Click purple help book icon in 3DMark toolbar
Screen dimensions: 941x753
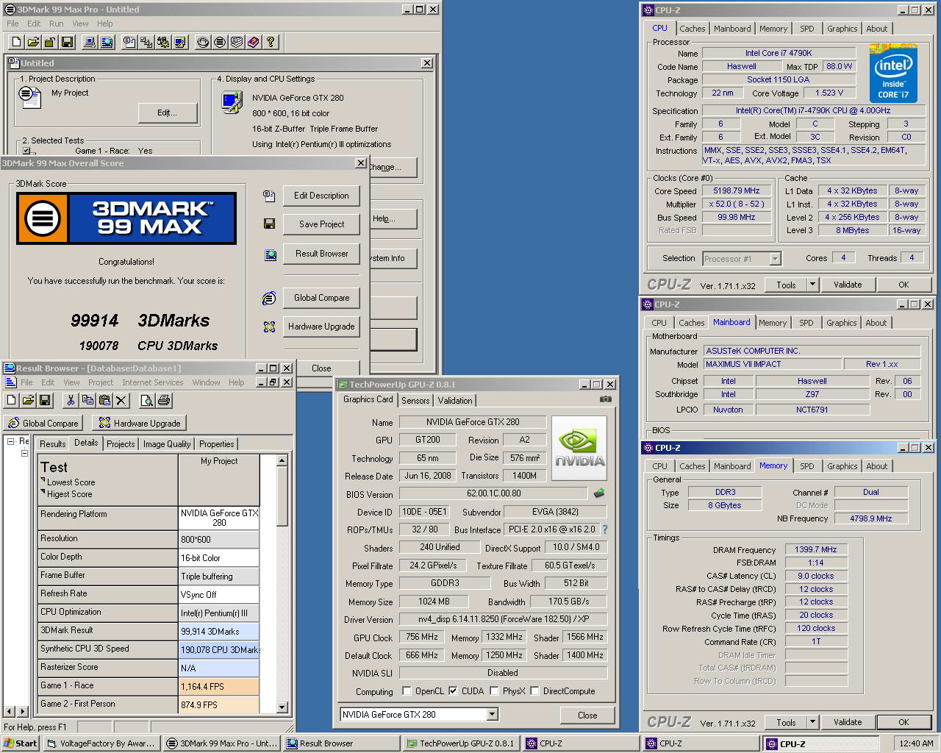click(x=254, y=42)
